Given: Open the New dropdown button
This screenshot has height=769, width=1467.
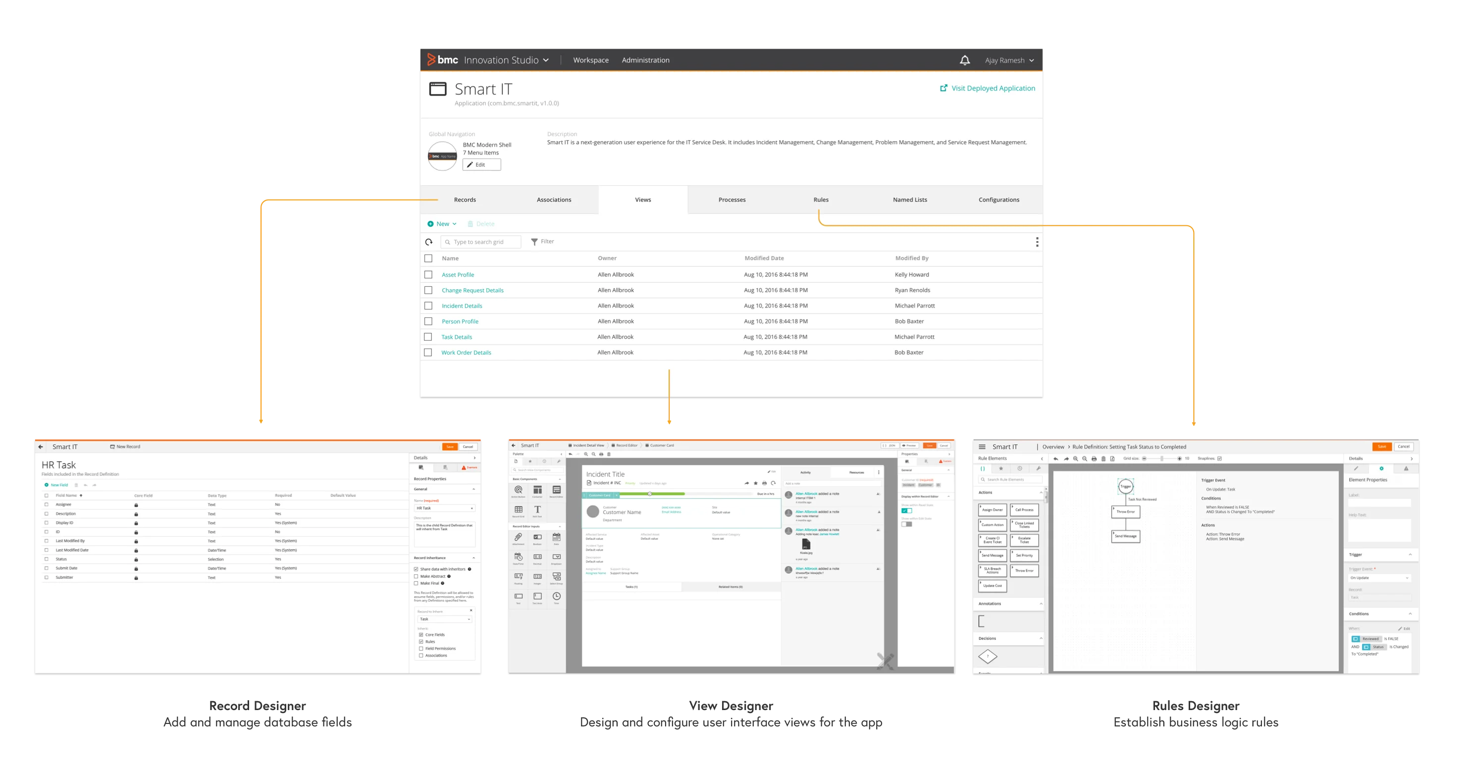Looking at the screenshot, I should point(442,224).
